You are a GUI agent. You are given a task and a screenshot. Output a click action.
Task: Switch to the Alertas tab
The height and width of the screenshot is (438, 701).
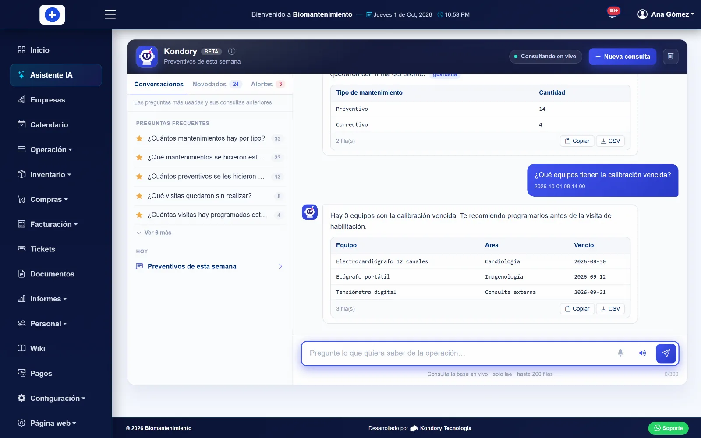pos(268,84)
